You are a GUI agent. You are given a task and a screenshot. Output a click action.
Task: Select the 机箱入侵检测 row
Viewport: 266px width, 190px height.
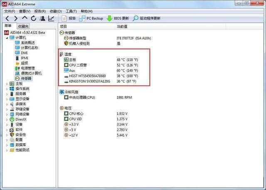[x=92, y=43]
